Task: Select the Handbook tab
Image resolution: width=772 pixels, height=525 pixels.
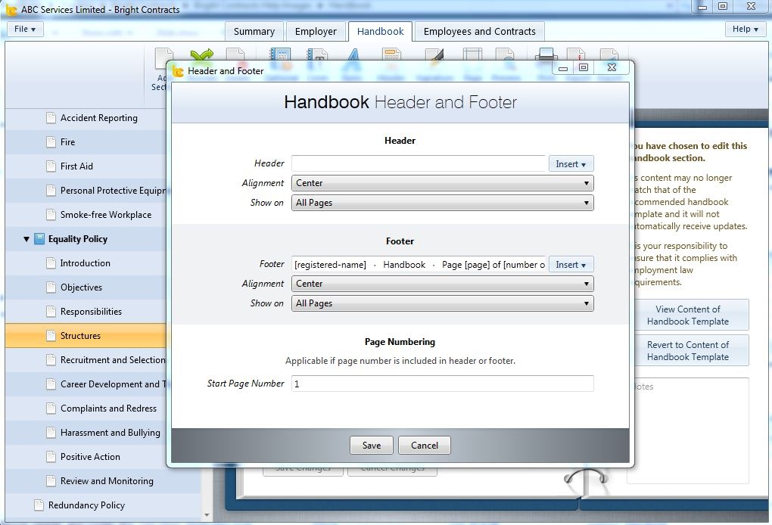Action: click(x=380, y=32)
